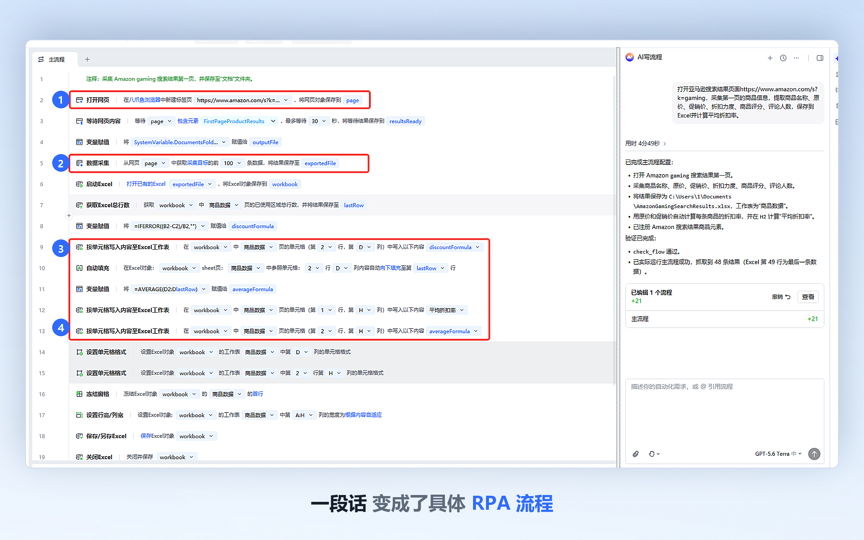Expand the GPT-5.6 Terra model selector
864x540 pixels.
coord(778,454)
